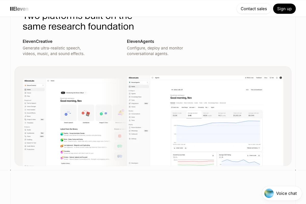The image size is (306, 204).
Task: Select the Average duration metric
Action: coord(194,114)
